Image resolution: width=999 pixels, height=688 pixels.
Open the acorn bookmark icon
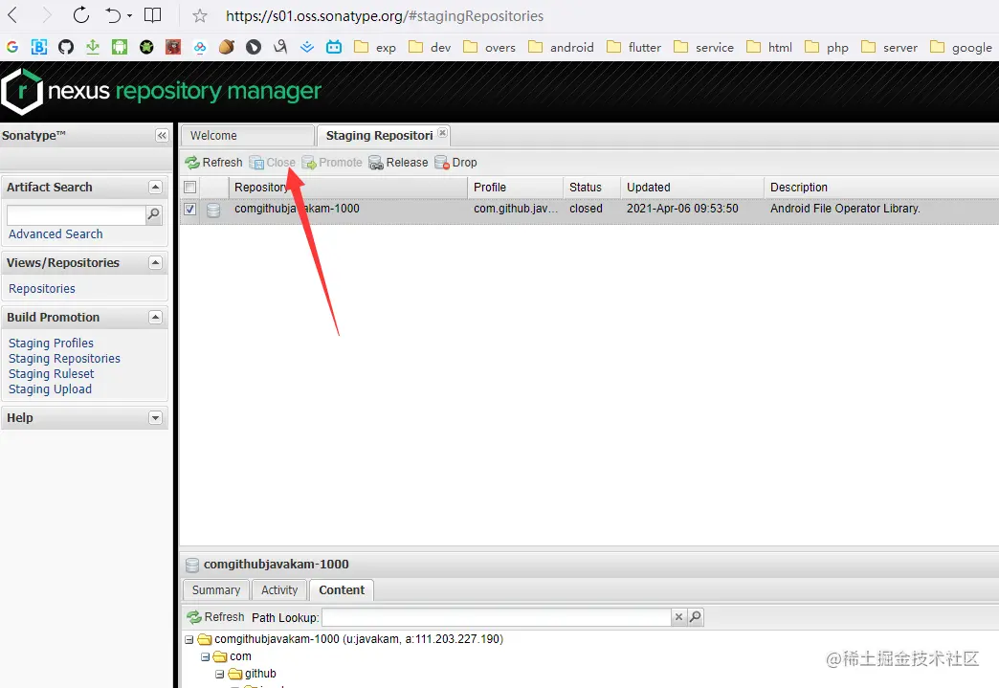tap(227, 47)
